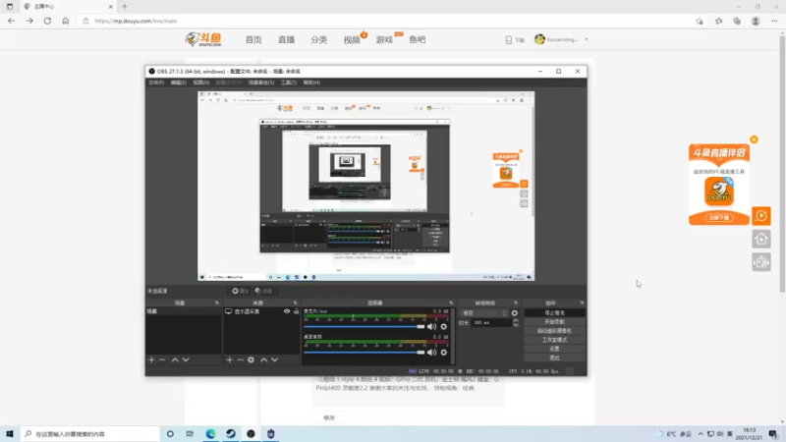786x442 pixels.
Task: Click 开始录制 button in OBS controls
Action: click(554, 322)
